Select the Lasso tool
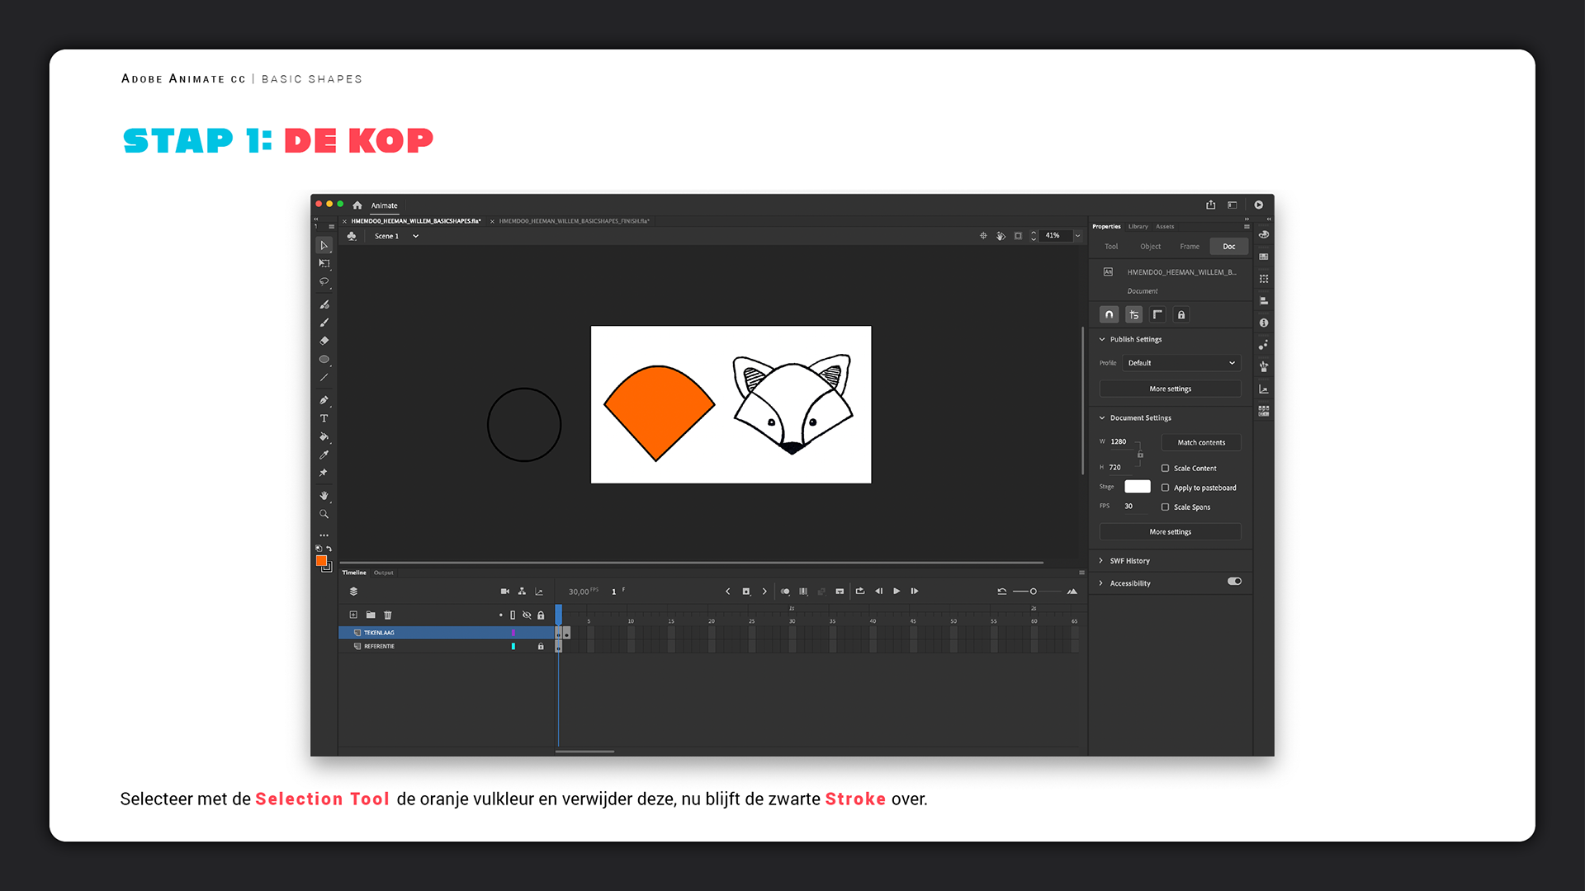1585x891 pixels. pos(324,282)
